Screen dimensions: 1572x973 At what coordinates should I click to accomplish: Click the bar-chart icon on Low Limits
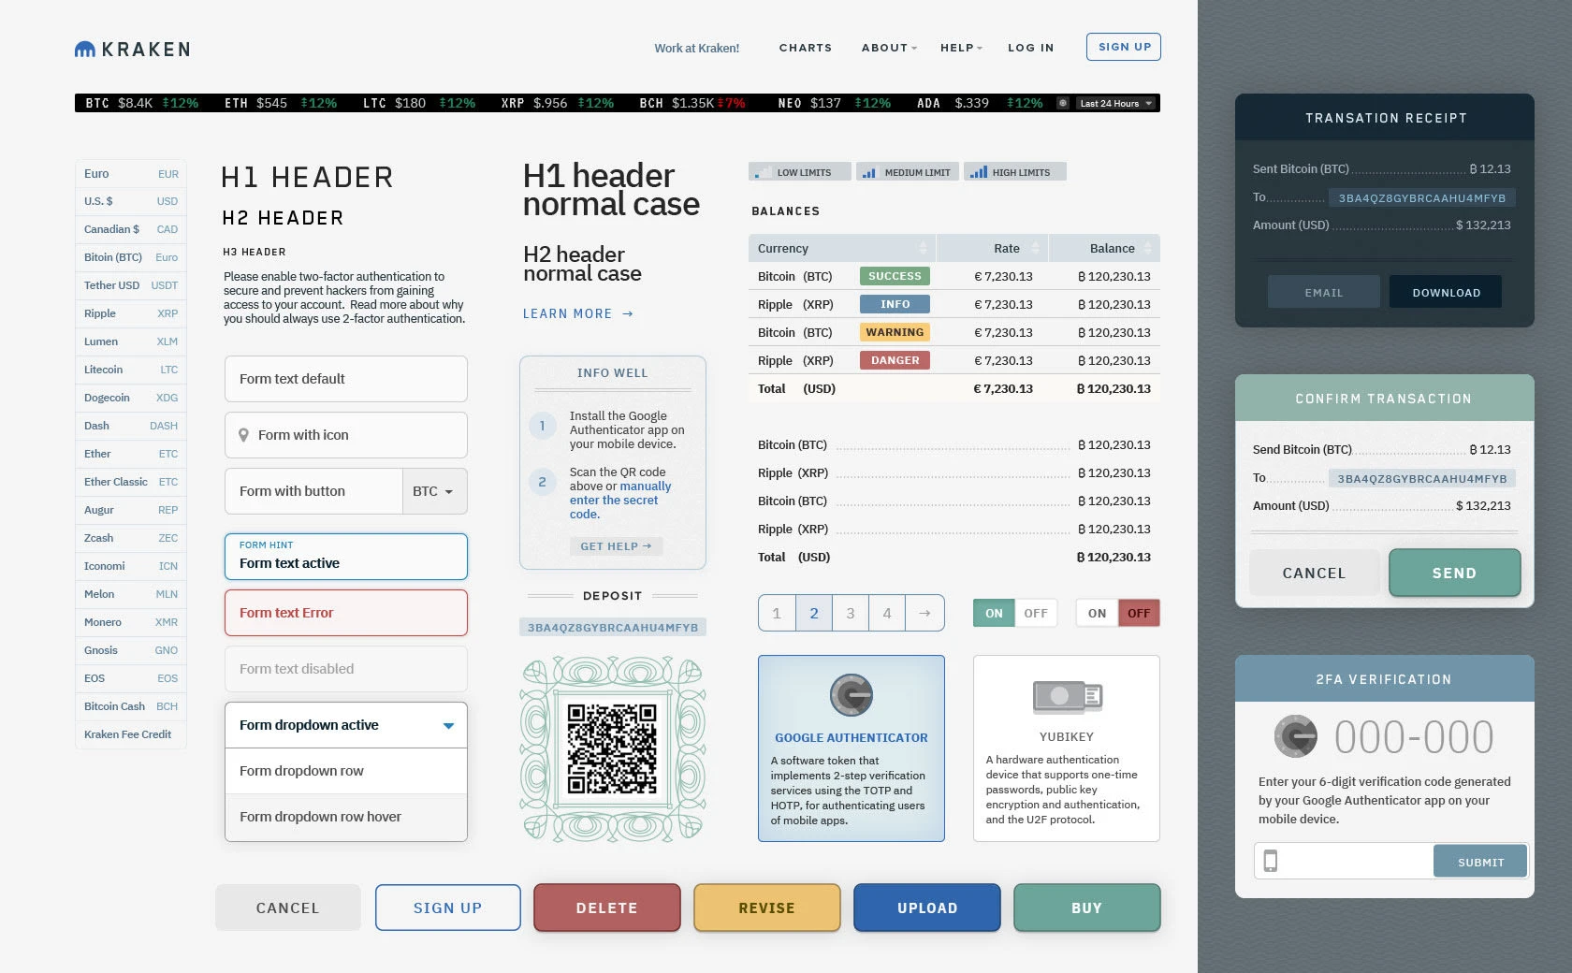click(762, 172)
